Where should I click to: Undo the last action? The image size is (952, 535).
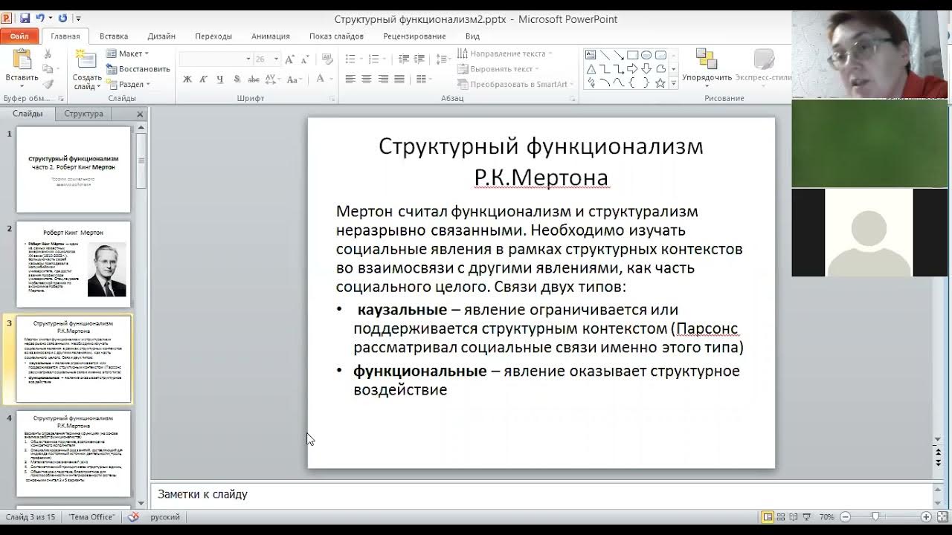coord(39,19)
